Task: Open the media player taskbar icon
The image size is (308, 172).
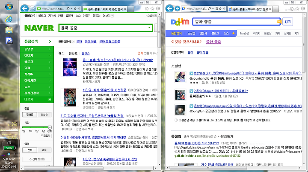Action: [9, 40]
